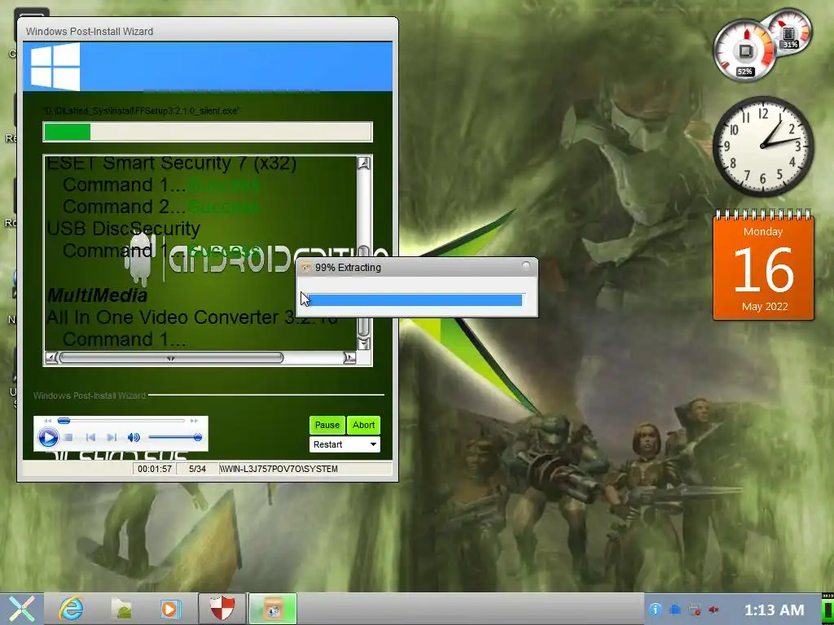The image size is (834, 625).
Task: Click the log list scroll-up arrow
Action: point(364,164)
